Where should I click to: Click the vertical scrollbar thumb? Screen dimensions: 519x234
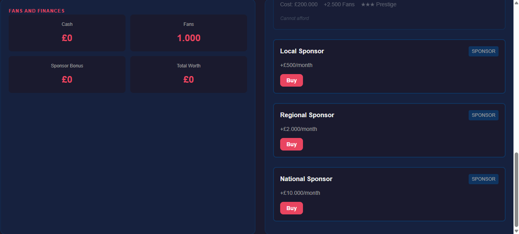tap(516, 189)
